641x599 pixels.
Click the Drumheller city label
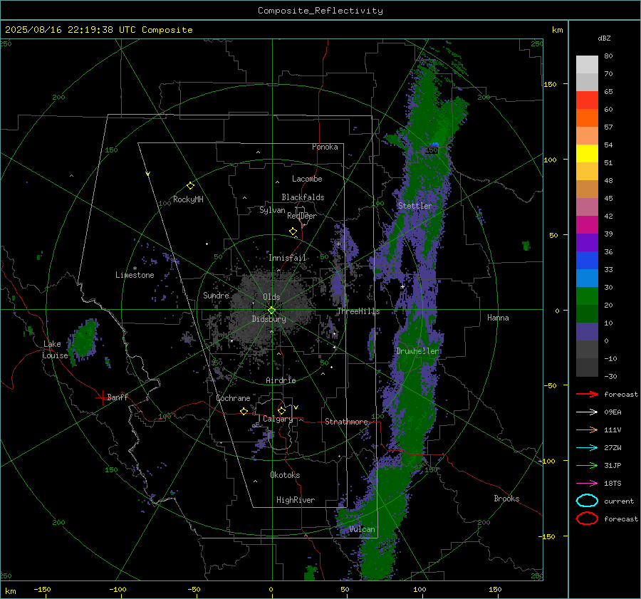(x=418, y=351)
